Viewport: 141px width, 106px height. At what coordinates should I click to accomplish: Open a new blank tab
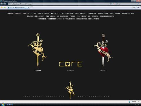[x=31, y=8]
